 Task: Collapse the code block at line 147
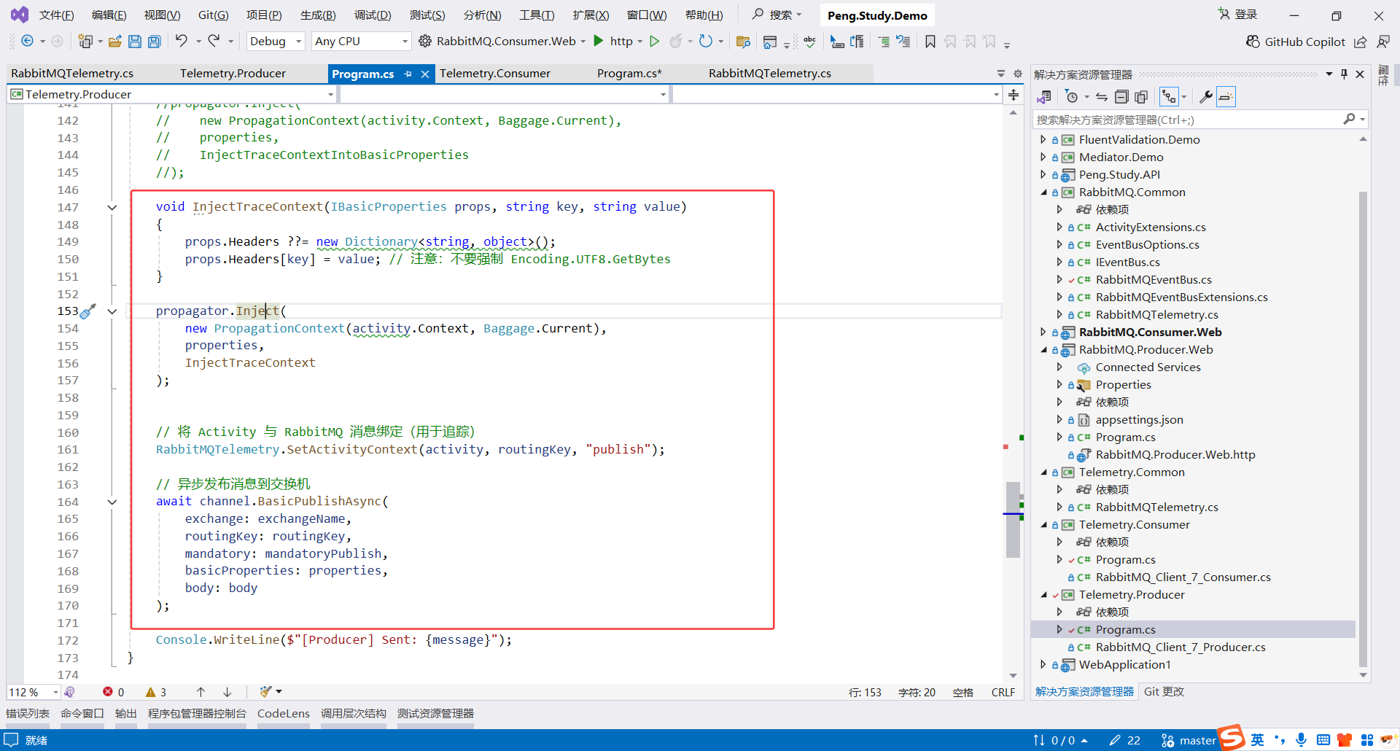point(112,208)
